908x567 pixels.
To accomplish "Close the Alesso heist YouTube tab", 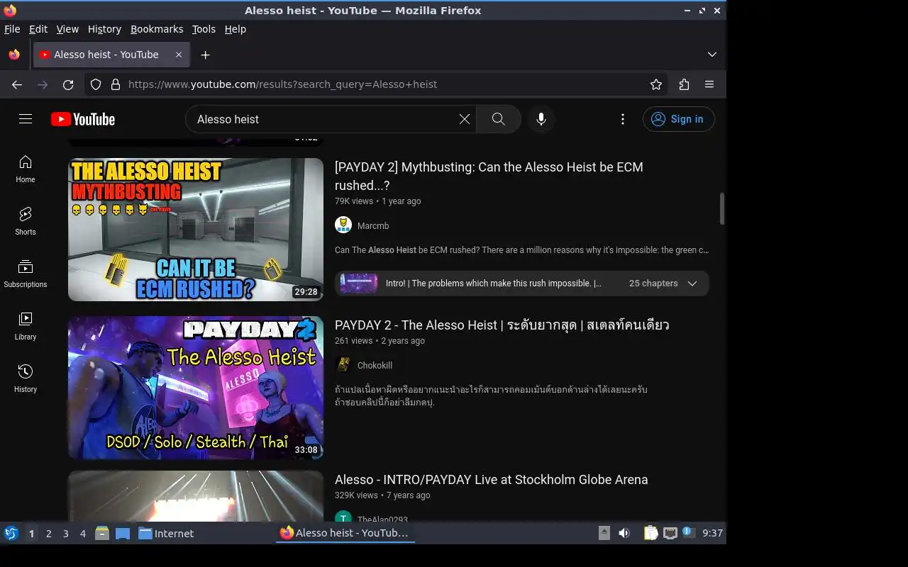I will pyautogui.click(x=179, y=55).
